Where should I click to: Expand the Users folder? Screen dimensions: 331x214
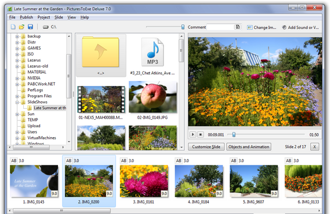pos(17,132)
